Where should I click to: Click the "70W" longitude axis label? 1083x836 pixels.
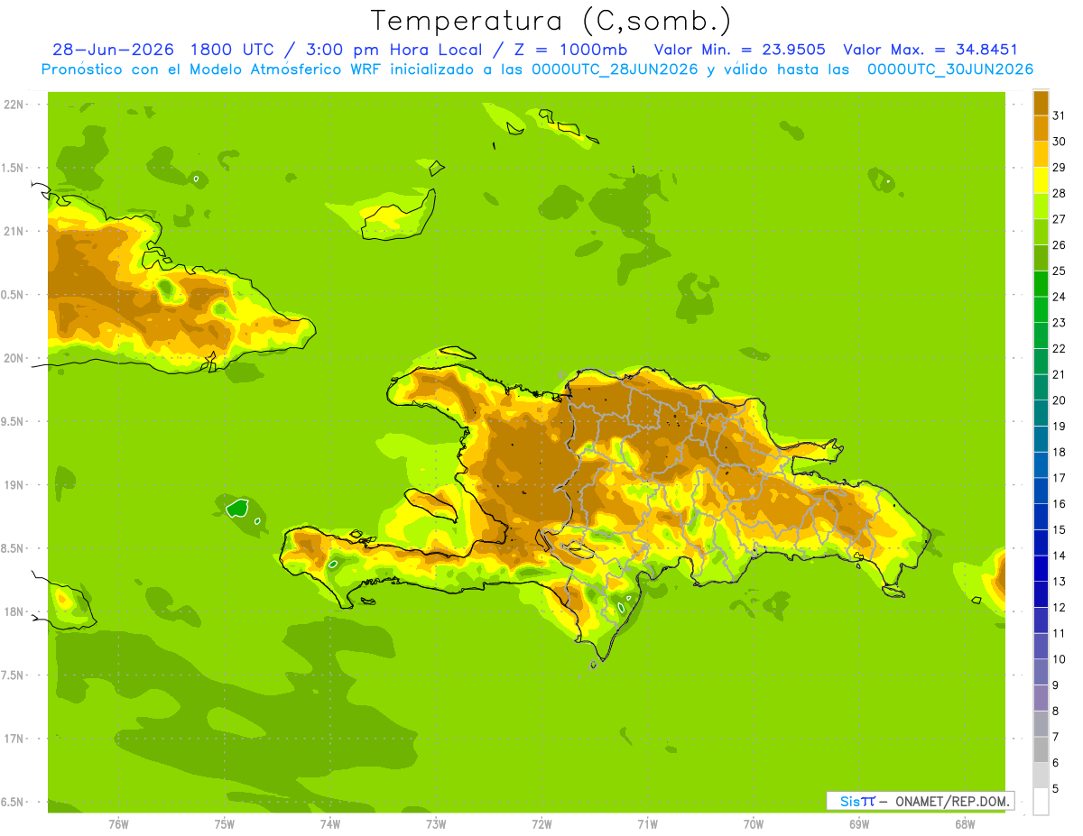pos(754,824)
